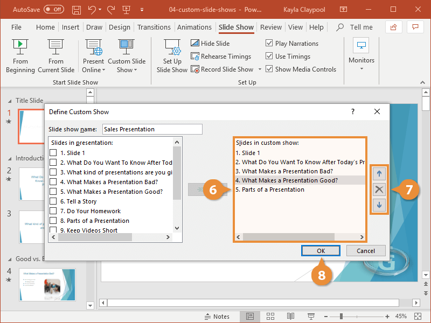
Task: Start Rehearse Timings
Action: point(221,57)
